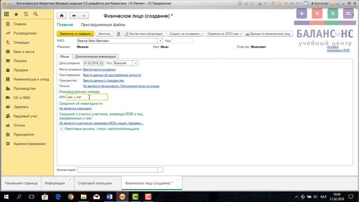Open Комментарий ellipsis button
Viewport: 359px width, 202px height.
tap(160, 170)
